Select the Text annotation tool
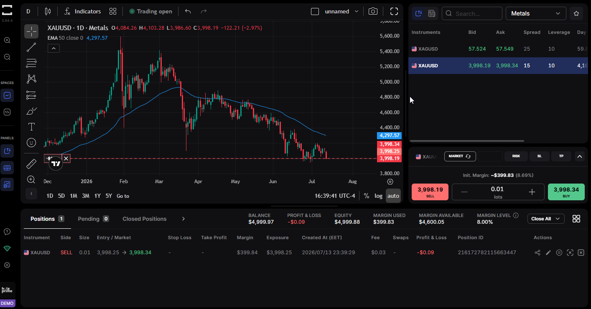The image size is (591, 309). (31, 127)
